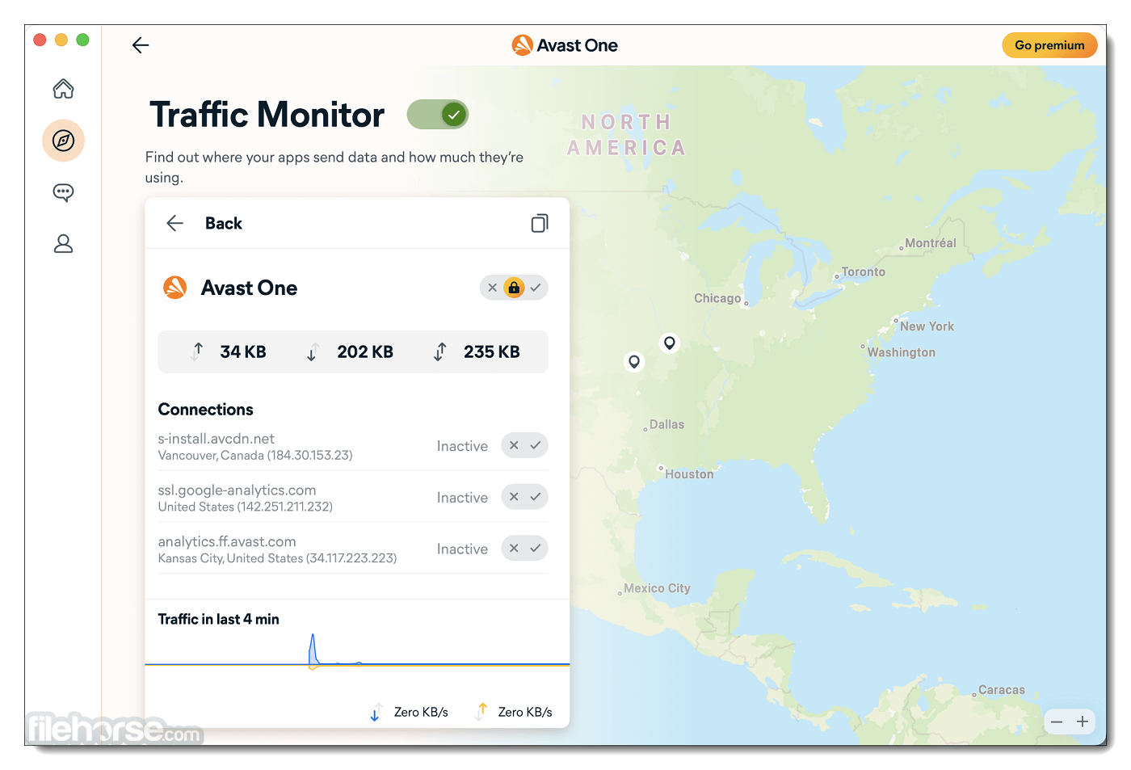Minimize the window with yellow button
Image resolution: width=1131 pixels, height=770 pixels.
[x=61, y=40]
